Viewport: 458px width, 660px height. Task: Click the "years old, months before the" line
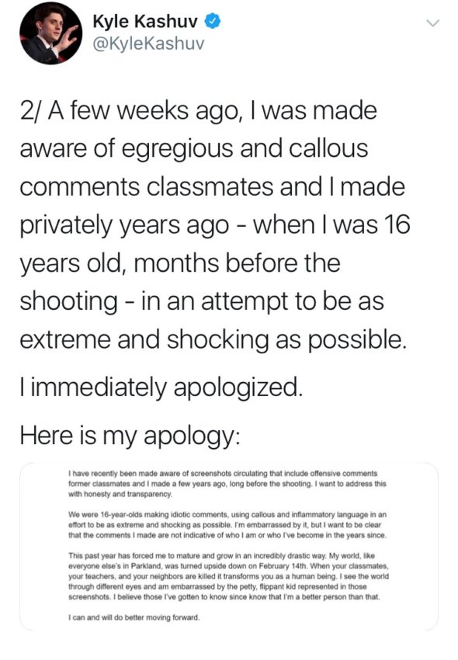(180, 264)
